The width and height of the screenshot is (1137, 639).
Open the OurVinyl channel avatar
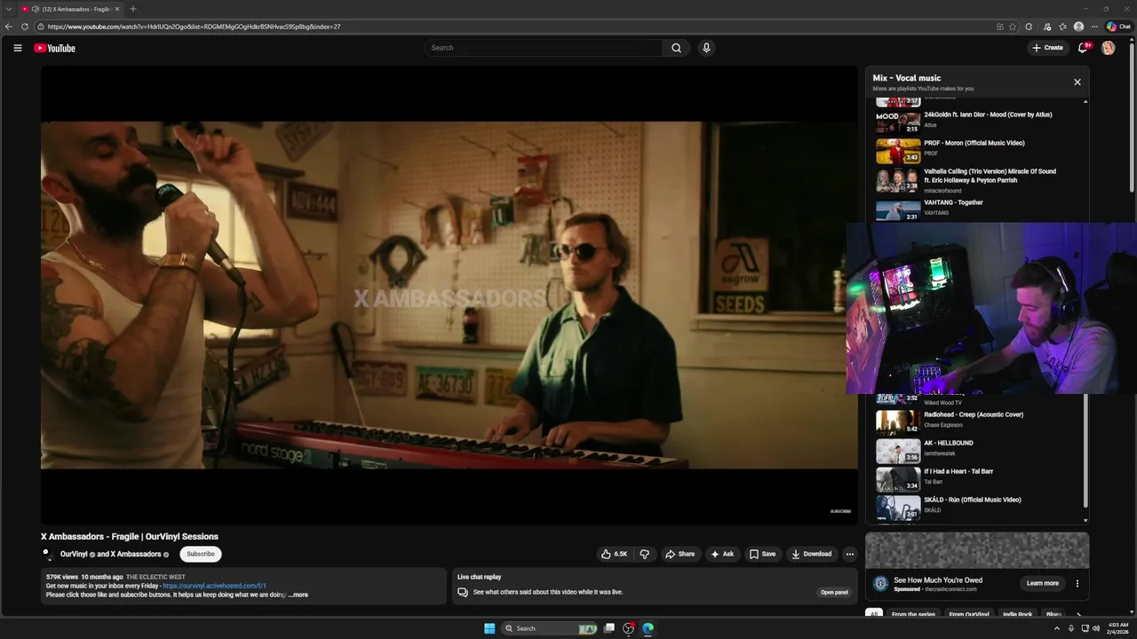pyautogui.click(x=47, y=554)
